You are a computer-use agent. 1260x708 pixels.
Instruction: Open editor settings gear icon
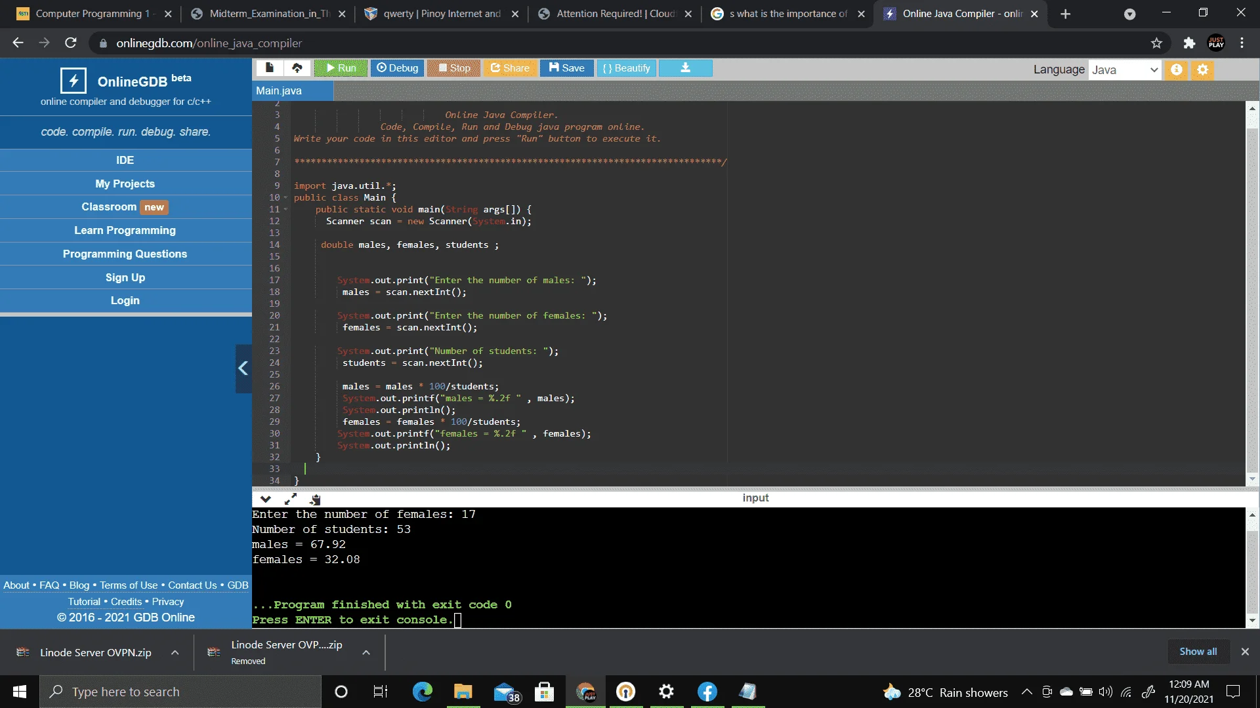coord(1202,69)
